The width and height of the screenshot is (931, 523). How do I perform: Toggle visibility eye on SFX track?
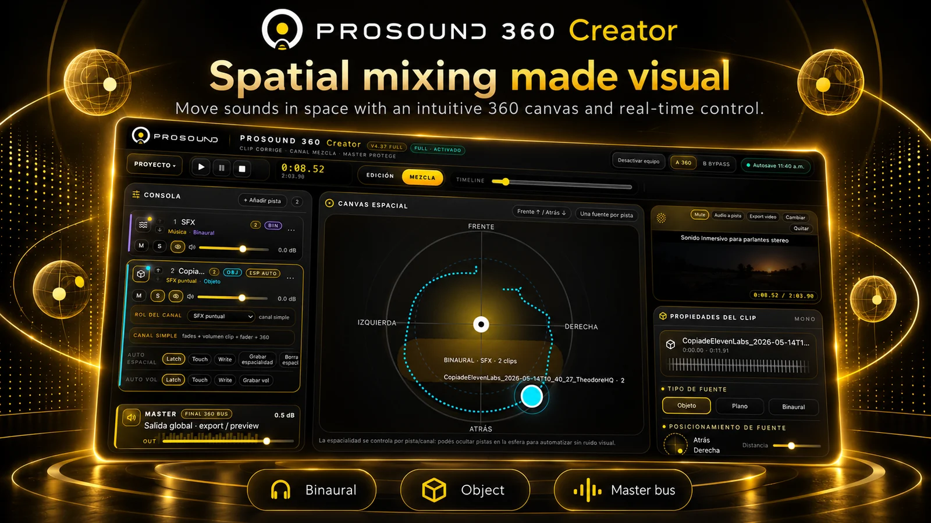point(177,246)
